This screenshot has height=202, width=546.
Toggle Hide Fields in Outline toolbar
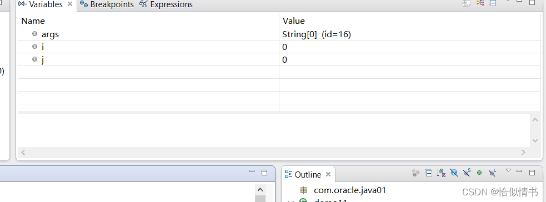[x=454, y=173]
